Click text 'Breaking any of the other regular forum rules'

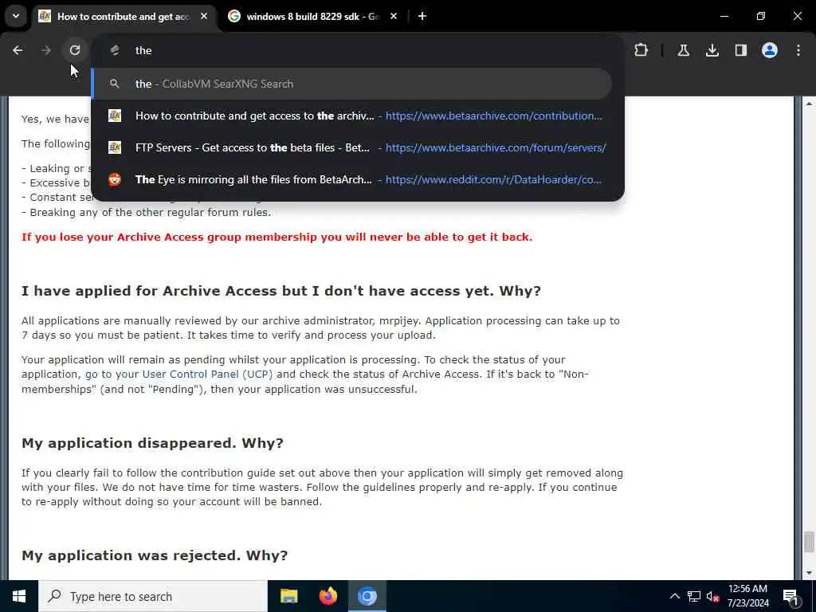151,212
